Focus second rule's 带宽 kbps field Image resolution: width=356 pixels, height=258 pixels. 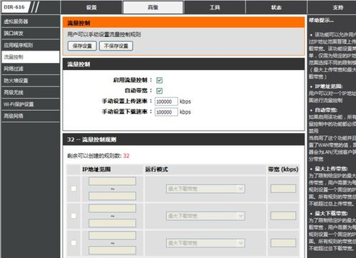283,216
